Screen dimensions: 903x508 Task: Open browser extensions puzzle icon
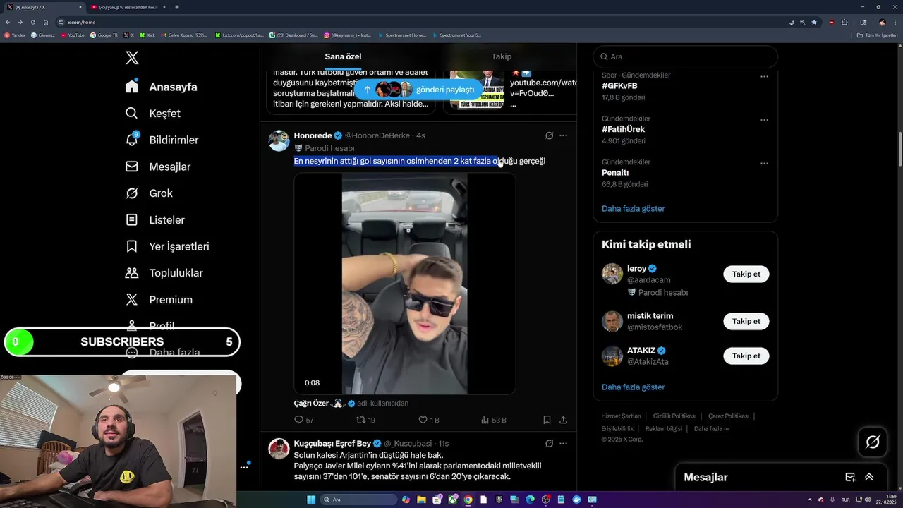click(844, 22)
